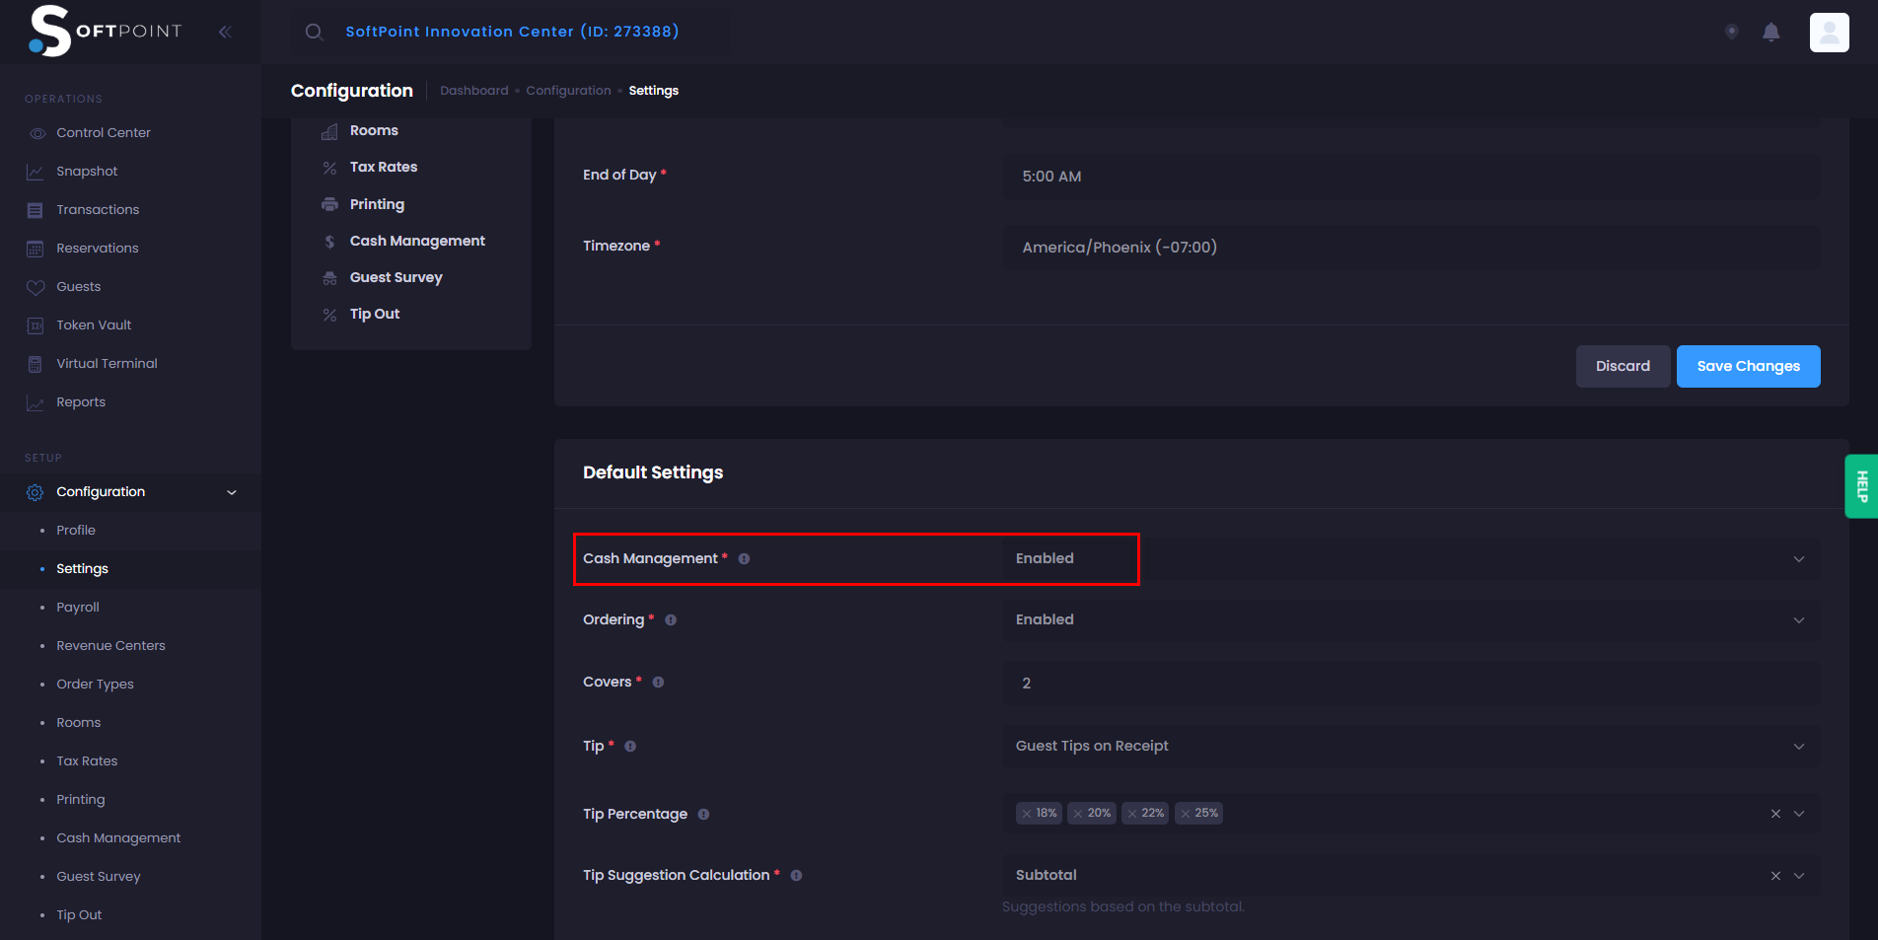Click the Save Changes button

[1747, 367]
